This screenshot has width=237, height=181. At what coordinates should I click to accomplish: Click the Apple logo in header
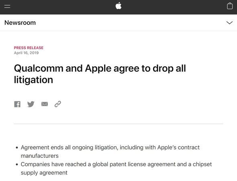click(x=118, y=6)
